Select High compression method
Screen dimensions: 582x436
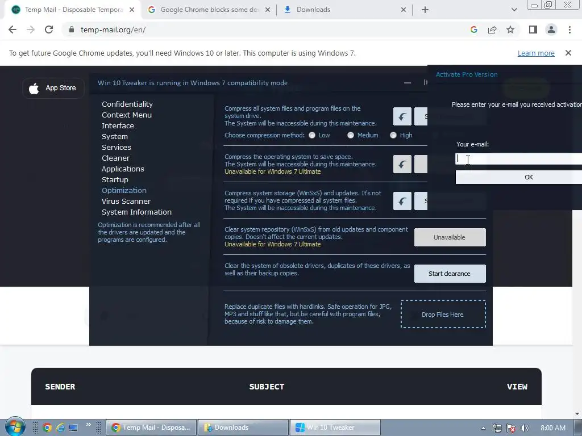[393, 135]
